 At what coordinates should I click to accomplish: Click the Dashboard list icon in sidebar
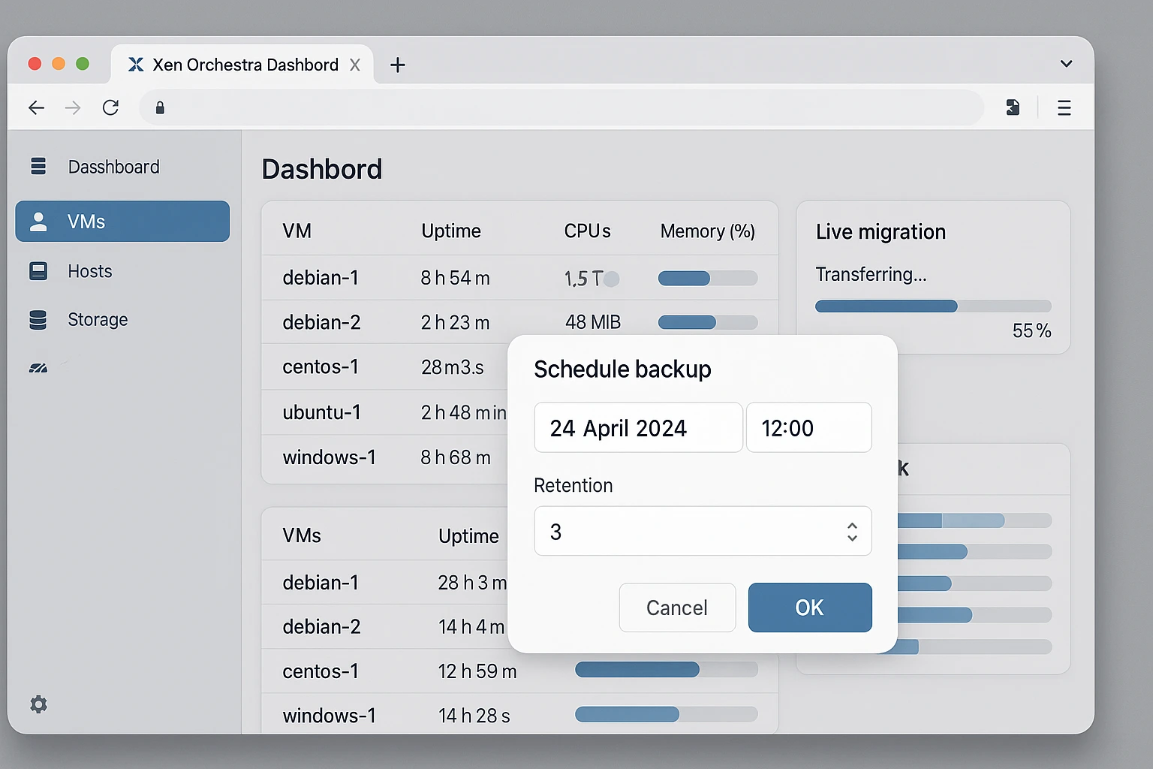coord(38,166)
